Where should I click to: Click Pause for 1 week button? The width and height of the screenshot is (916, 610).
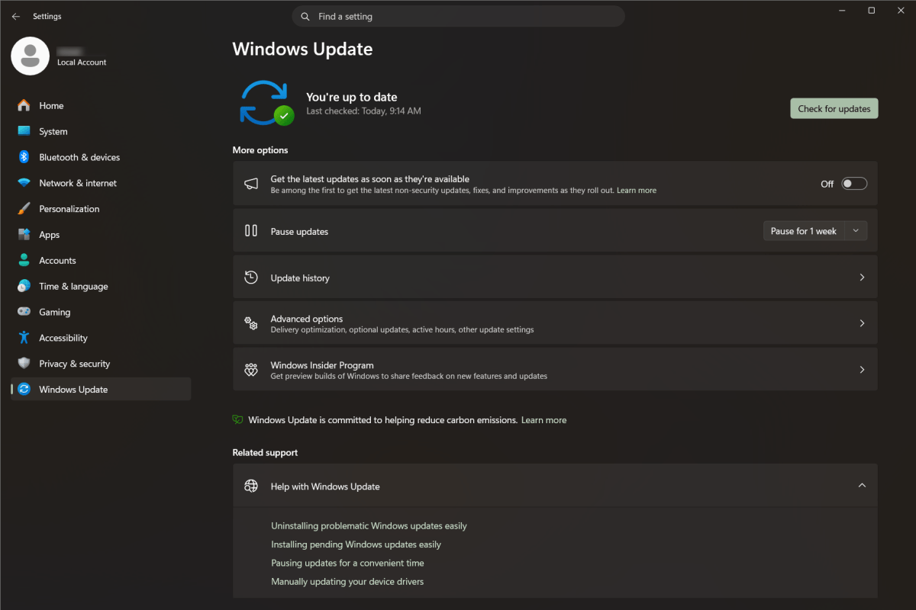pyautogui.click(x=804, y=231)
